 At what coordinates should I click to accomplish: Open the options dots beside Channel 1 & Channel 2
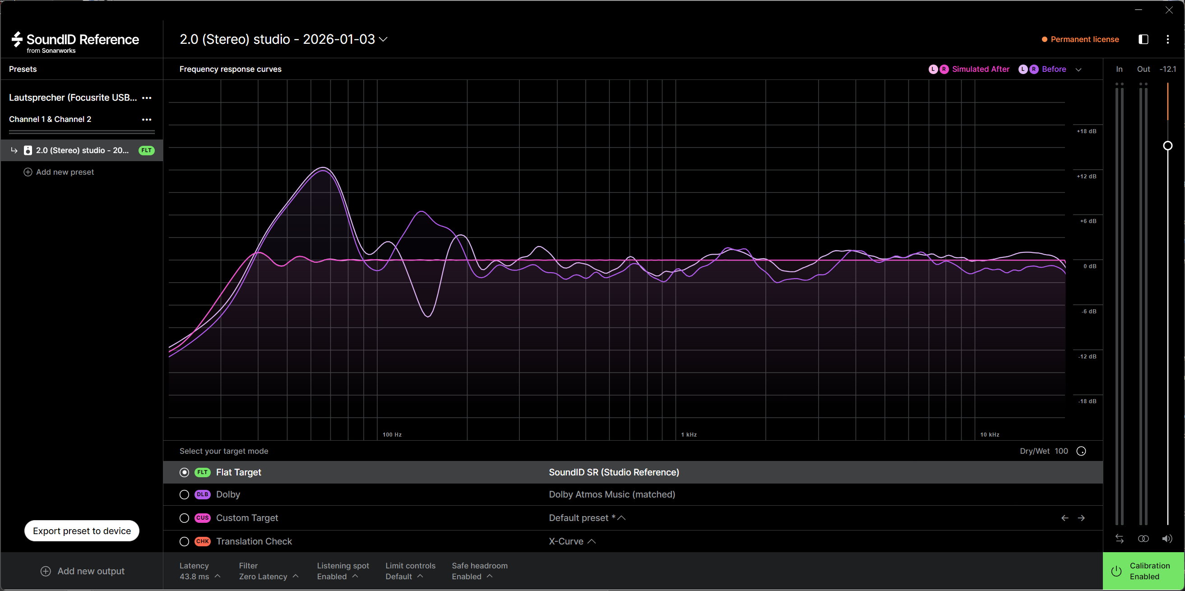147,119
